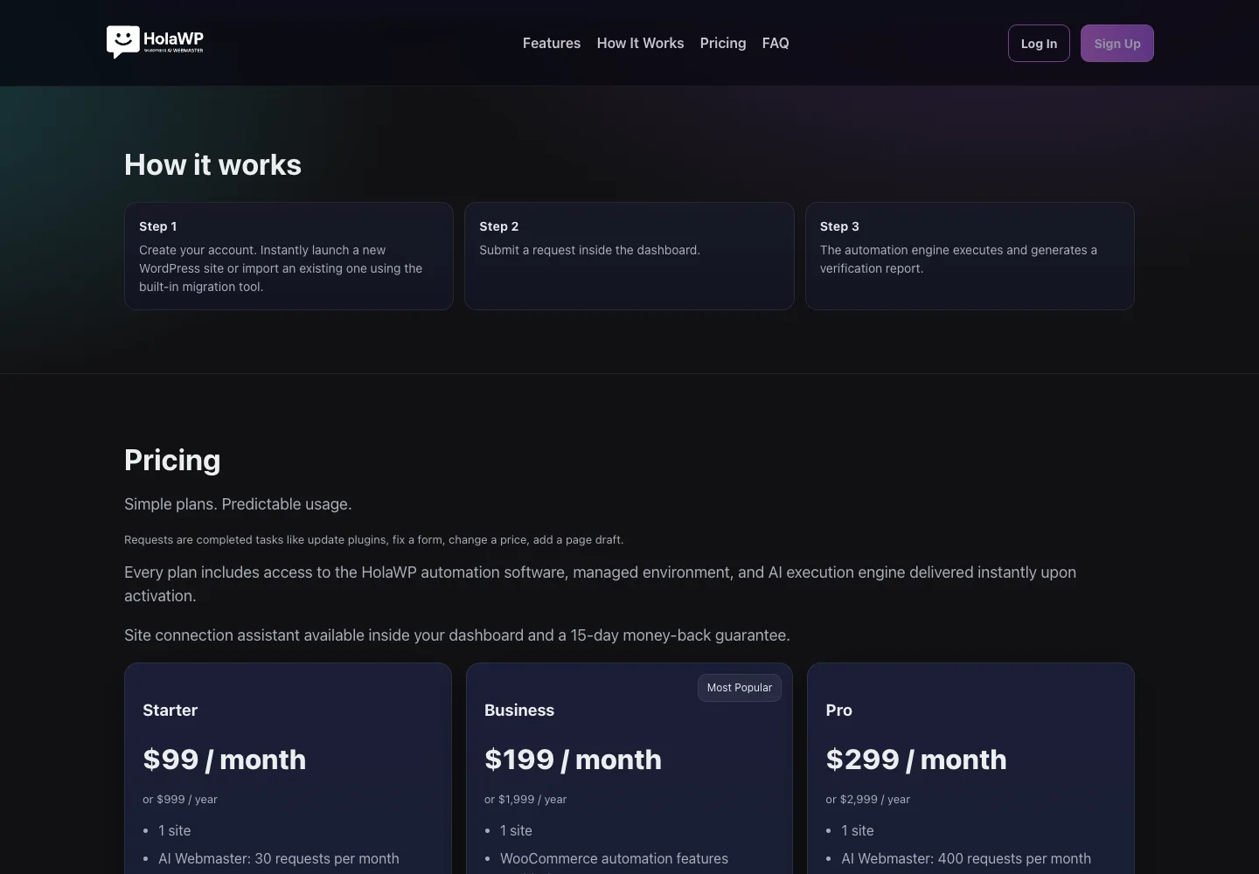Click 'or $1,999 / year' text
The width and height of the screenshot is (1259, 874).
click(x=525, y=800)
